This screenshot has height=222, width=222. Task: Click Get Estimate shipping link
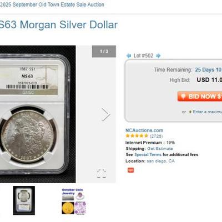160,149
